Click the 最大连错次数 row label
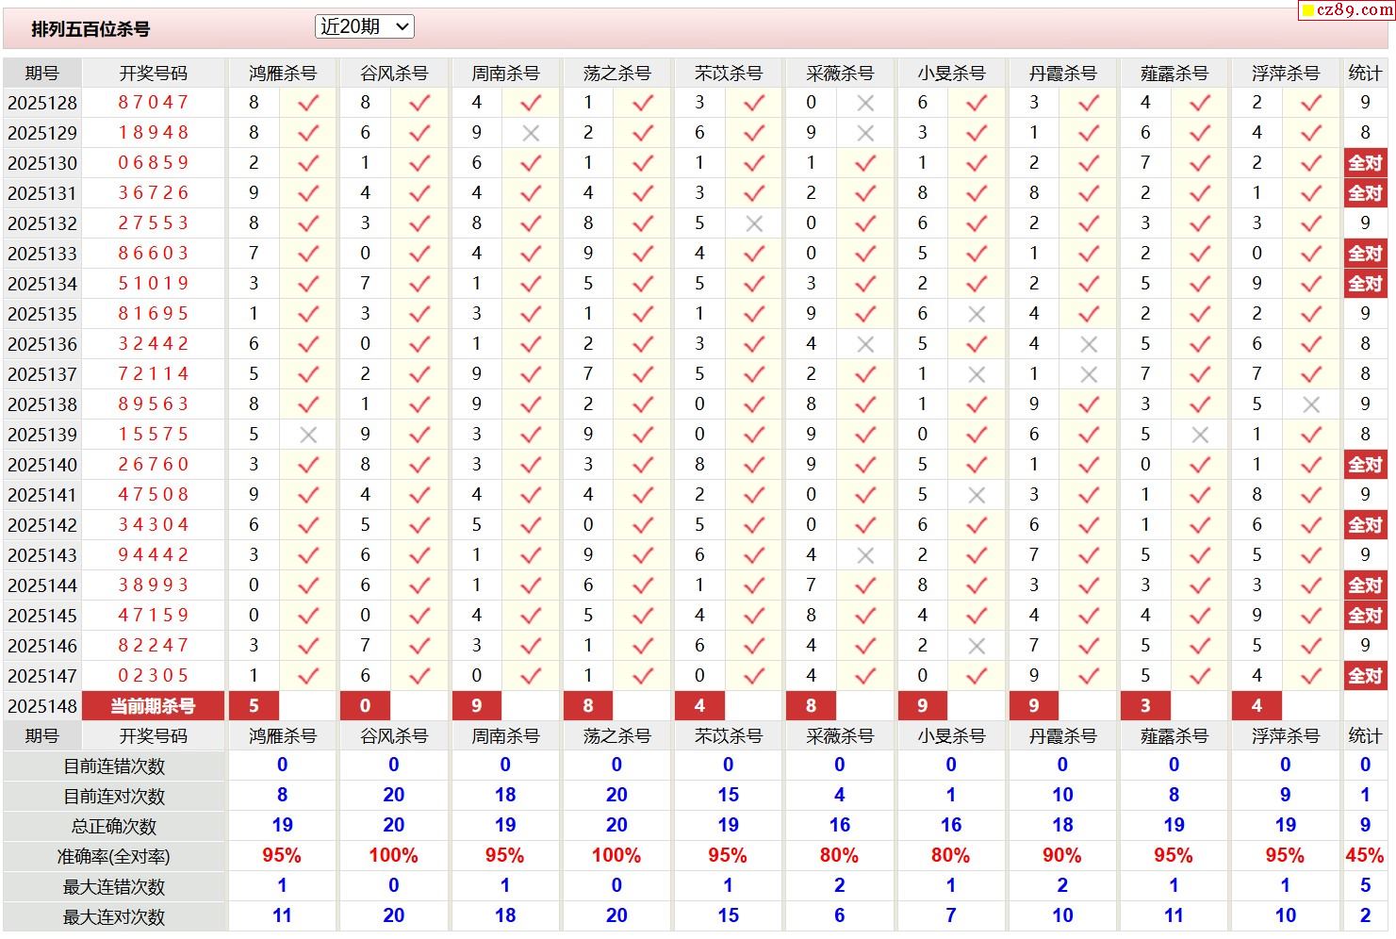This screenshot has width=1396, height=939. [114, 887]
